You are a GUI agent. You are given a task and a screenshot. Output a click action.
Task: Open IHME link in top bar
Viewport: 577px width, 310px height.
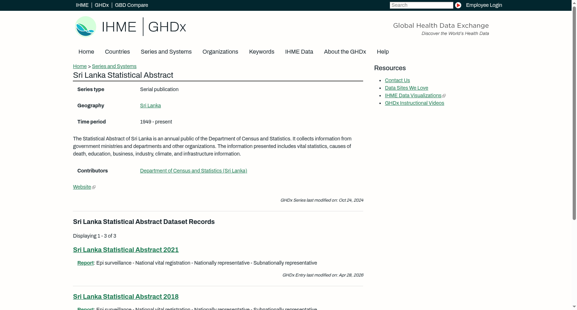pyautogui.click(x=82, y=5)
